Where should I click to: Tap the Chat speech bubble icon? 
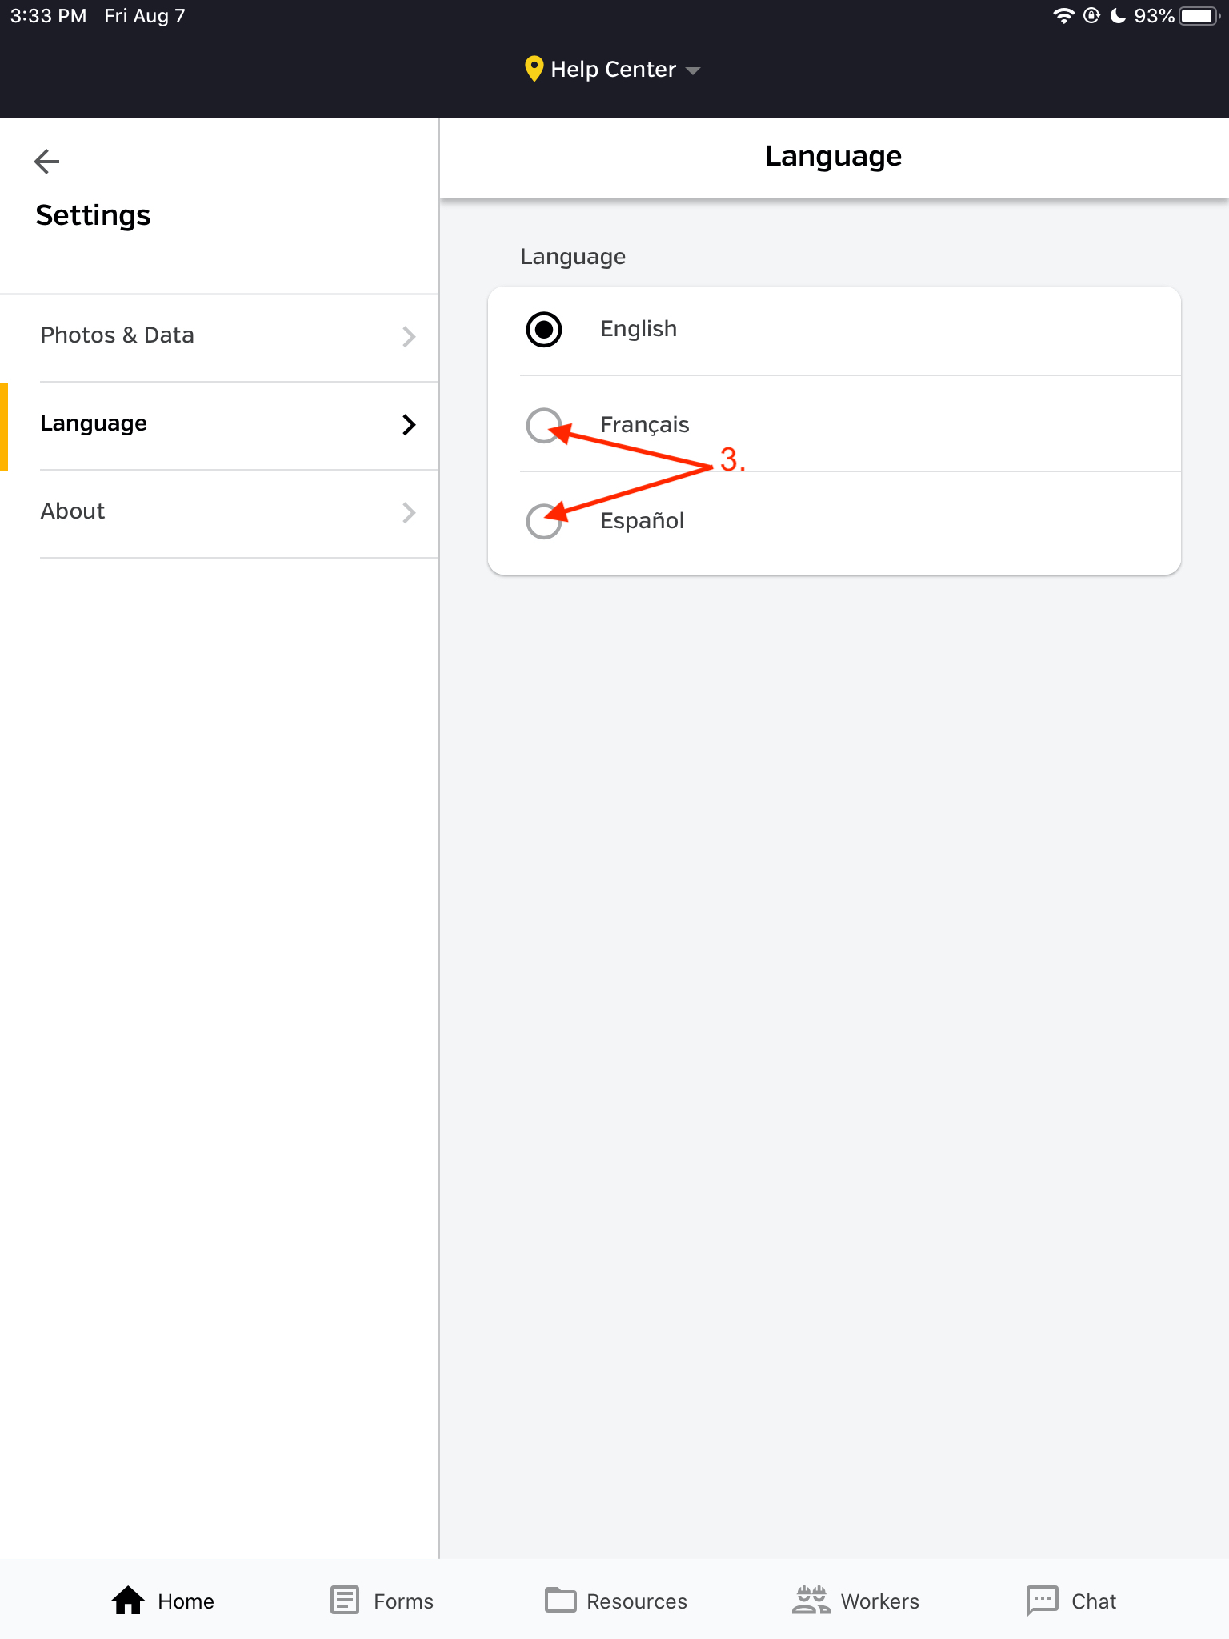pyautogui.click(x=1042, y=1601)
